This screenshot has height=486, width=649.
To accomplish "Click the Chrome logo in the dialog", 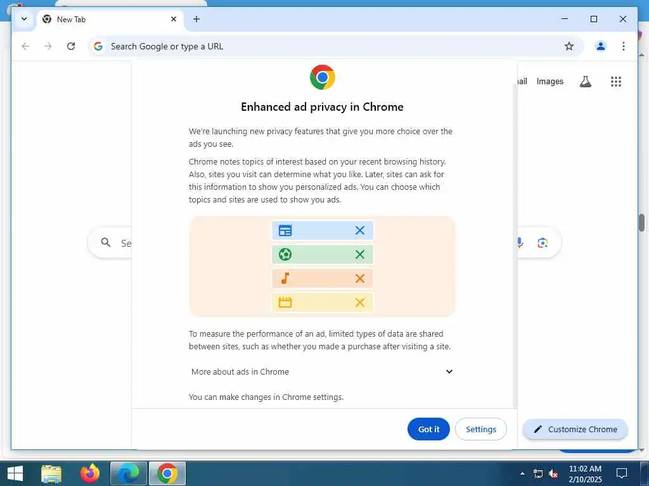I will point(323,77).
